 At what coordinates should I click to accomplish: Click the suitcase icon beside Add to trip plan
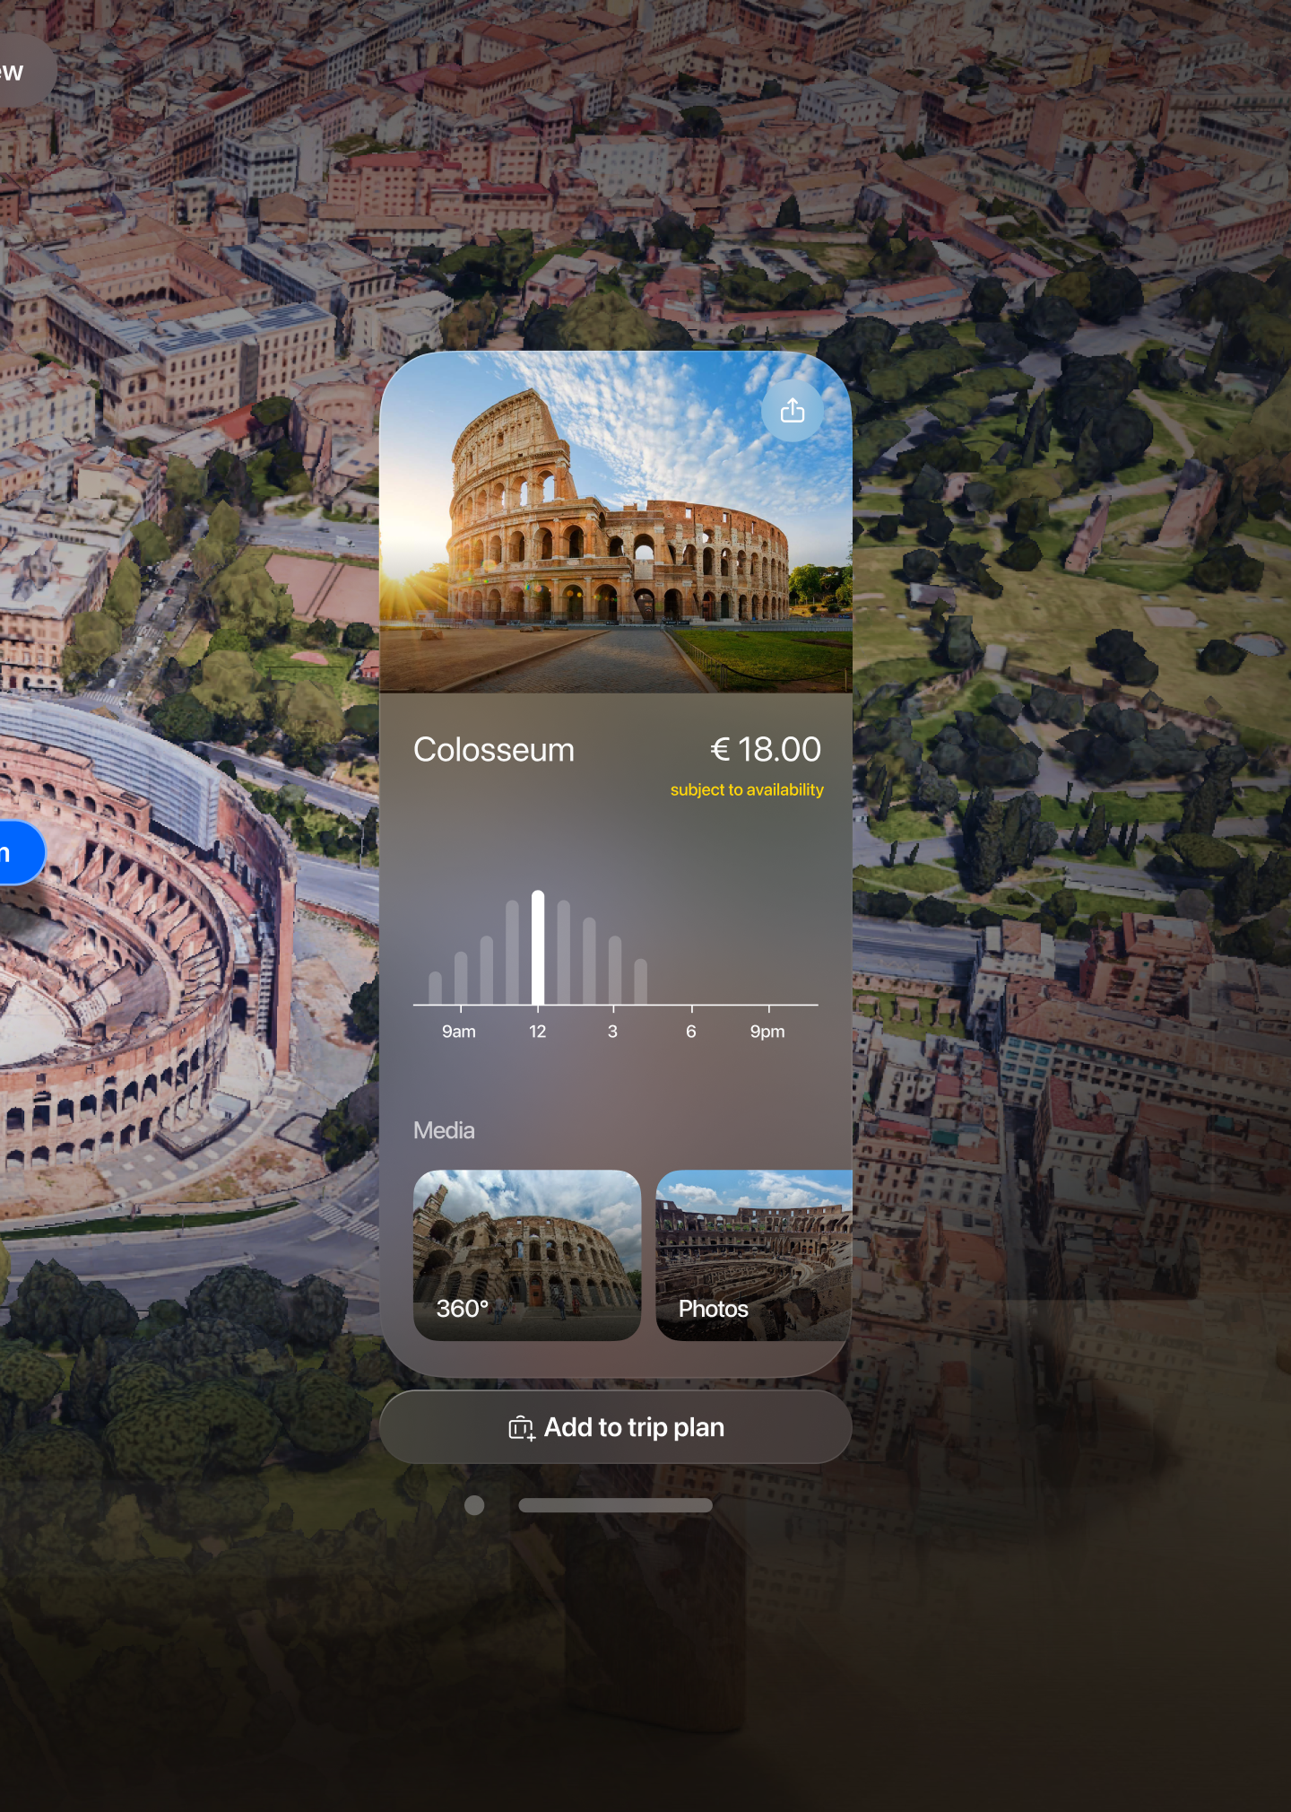[x=522, y=1428]
